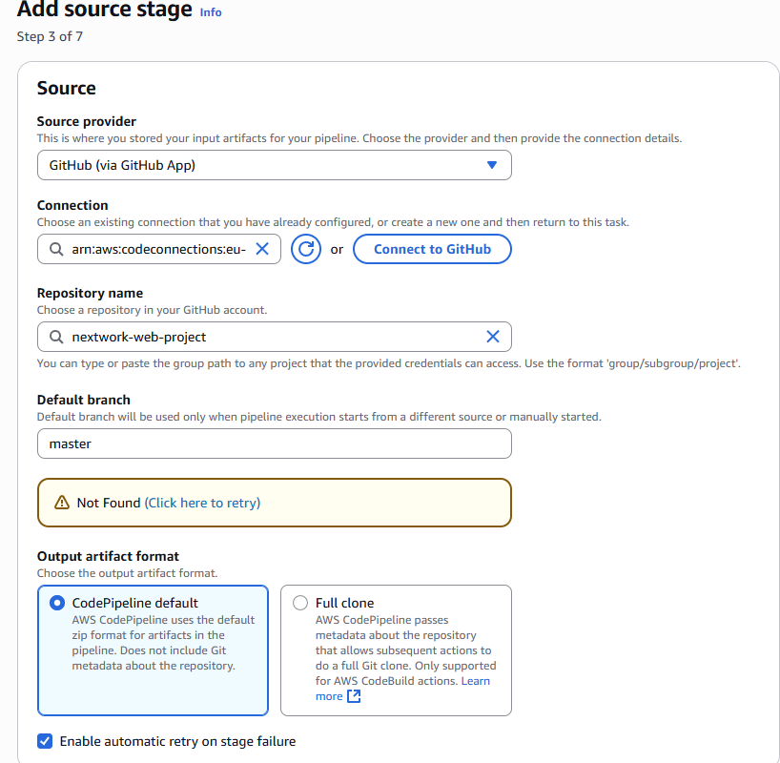Click the Not Found warning triangle icon

point(62,503)
